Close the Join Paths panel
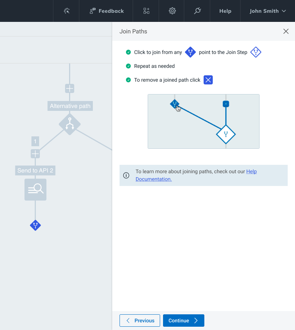The height and width of the screenshot is (330, 295). click(286, 31)
